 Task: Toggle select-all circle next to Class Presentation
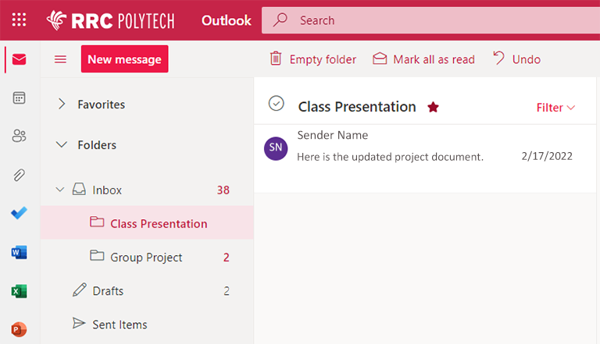pyautogui.click(x=276, y=104)
